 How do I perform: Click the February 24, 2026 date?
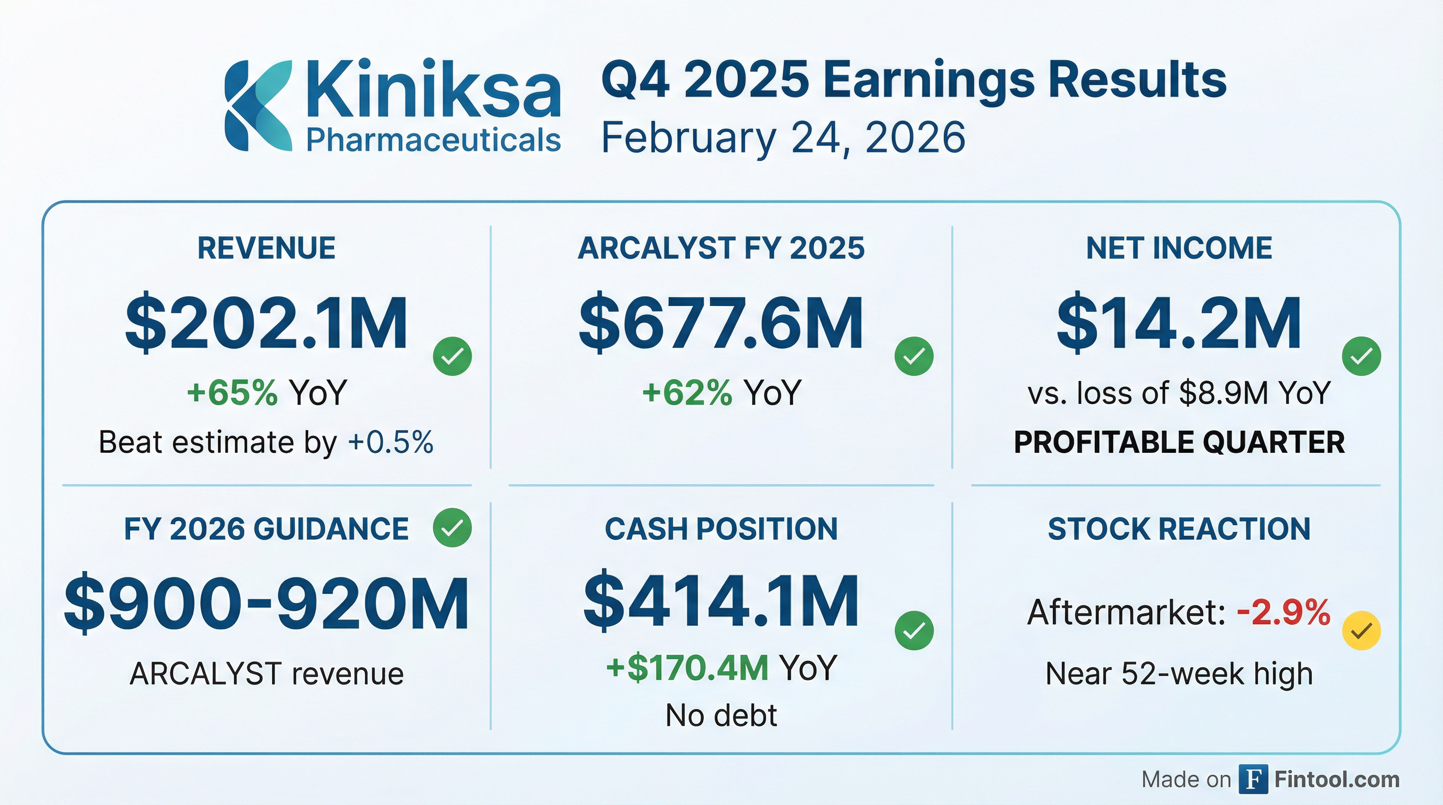point(783,137)
